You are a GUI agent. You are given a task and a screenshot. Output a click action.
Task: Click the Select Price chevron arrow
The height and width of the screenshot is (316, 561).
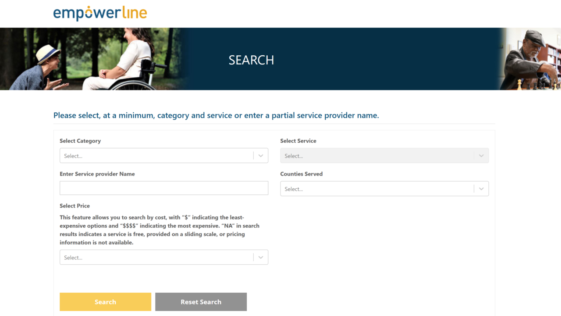coord(261,258)
